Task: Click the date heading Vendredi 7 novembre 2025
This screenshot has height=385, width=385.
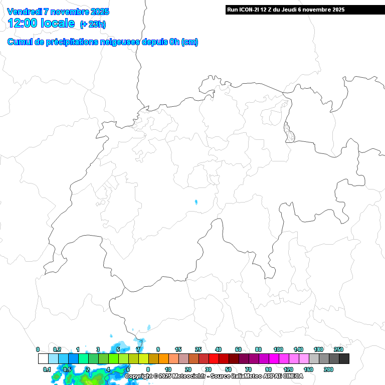Action: click(58, 12)
